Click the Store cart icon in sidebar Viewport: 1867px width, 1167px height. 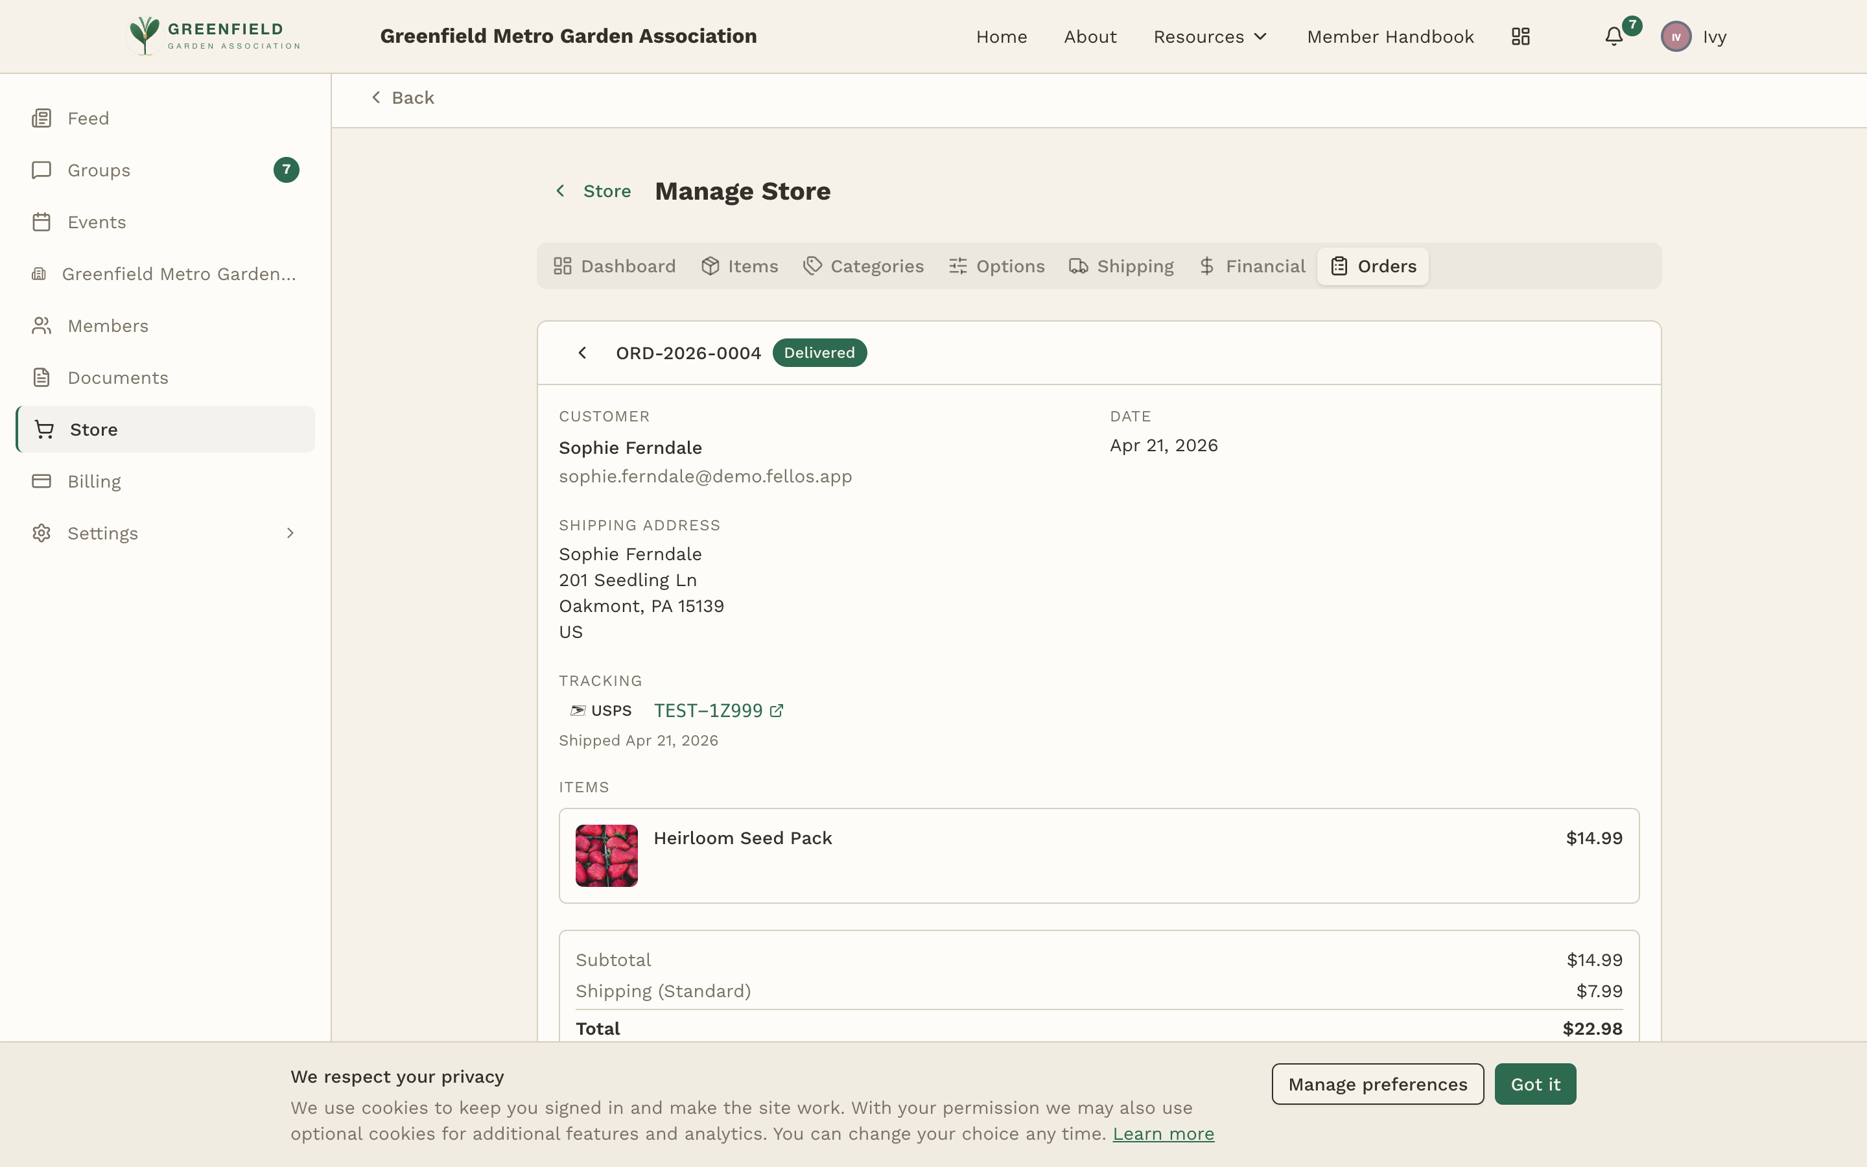click(x=44, y=429)
